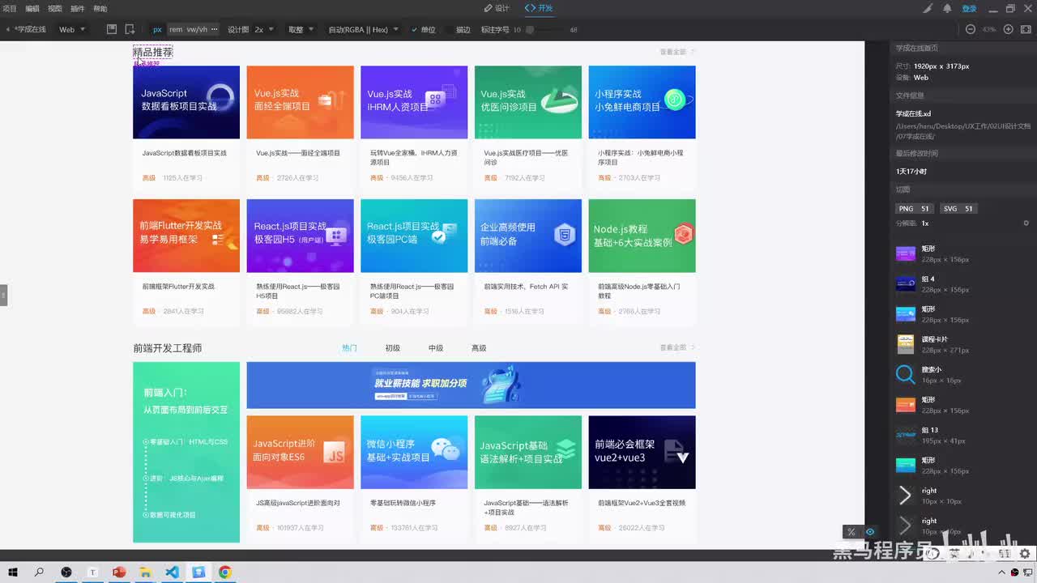The height and width of the screenshot is (583, 1037).
Task: Click 查看全部 beside 前端开发工程师
Action: click(677, 347)
